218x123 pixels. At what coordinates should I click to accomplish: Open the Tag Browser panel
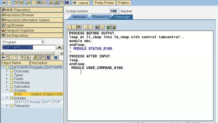32,25
